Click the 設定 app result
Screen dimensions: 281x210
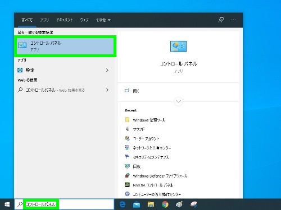(x=64, y=70)
